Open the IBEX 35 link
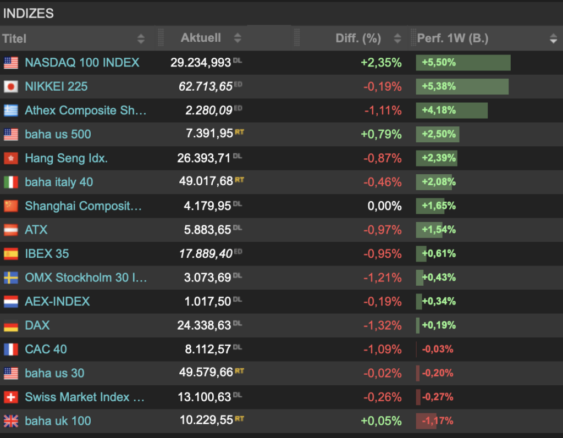The image size is (563, 438). [47, 254]
